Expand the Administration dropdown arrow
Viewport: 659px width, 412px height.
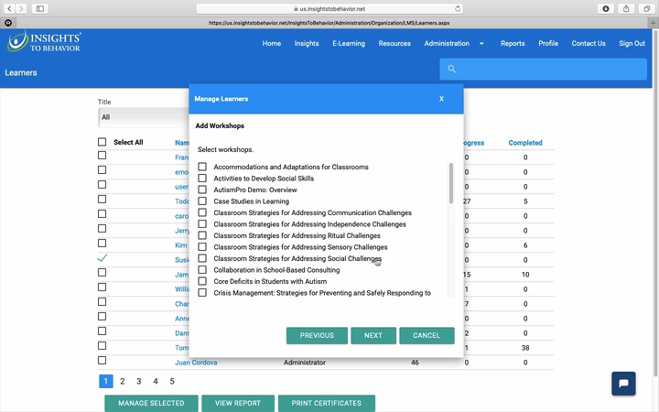[x=481, y=44]
